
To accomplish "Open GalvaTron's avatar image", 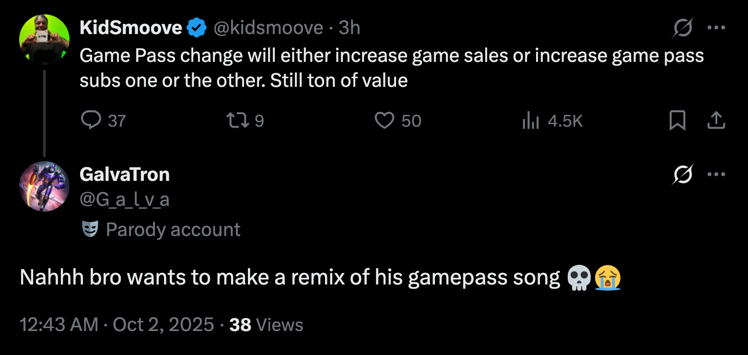I will [45, 187].
